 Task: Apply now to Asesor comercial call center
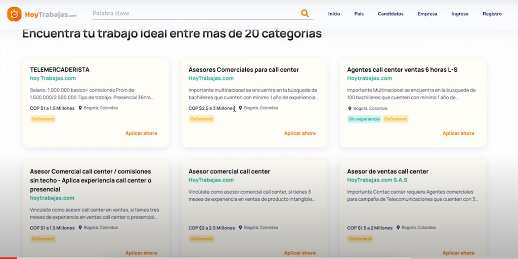pyautogui.click(x=299, y=253)
